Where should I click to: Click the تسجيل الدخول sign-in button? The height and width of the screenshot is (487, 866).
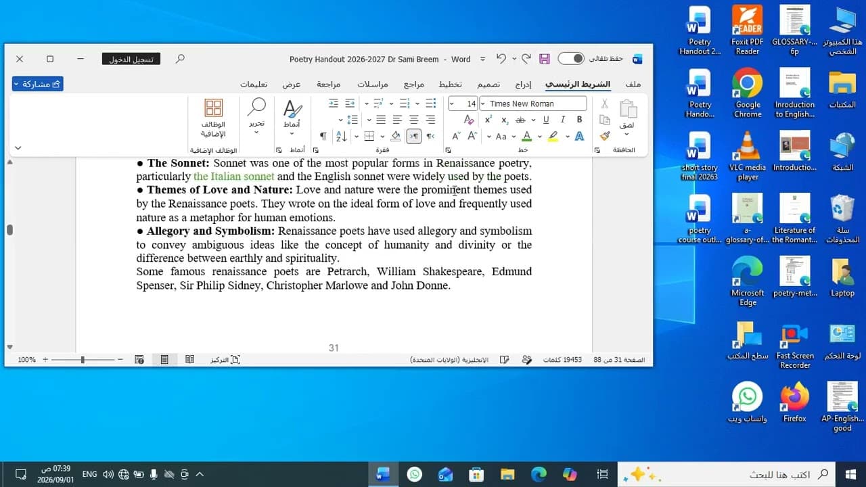click(131, 59)
